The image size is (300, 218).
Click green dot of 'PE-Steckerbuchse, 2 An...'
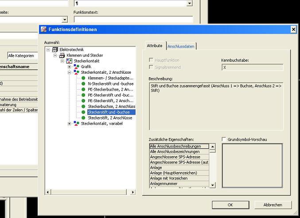click(83, 89)
